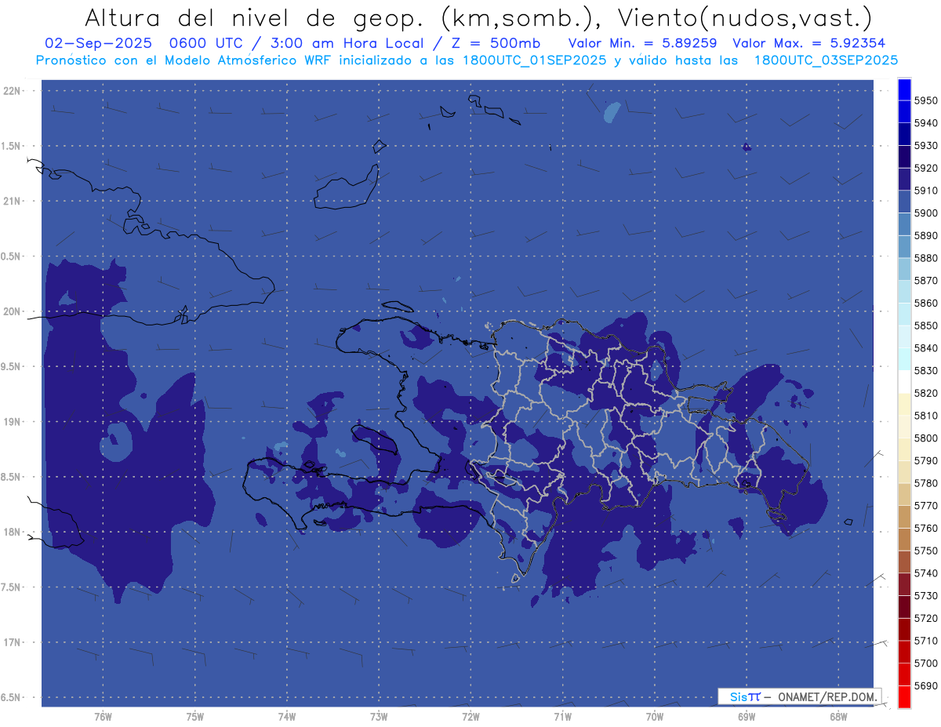This screenshot has height=727, width=941.
Task: Click the '22N' latitude label
Action: pyautogui.click(x=12, y=90)
